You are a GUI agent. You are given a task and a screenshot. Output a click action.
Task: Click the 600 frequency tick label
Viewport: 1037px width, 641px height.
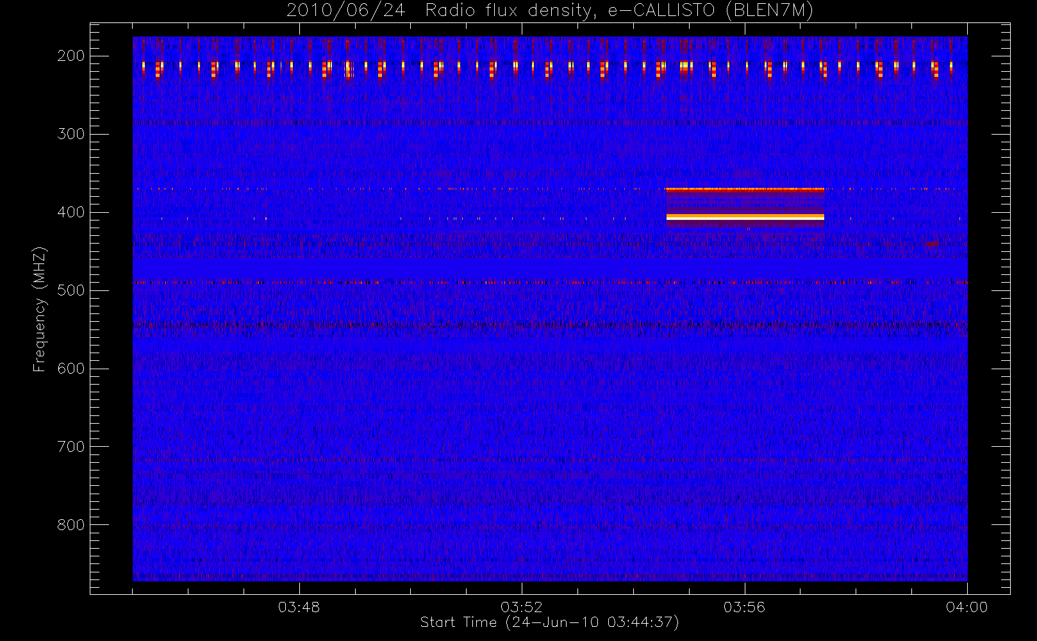pyautogui.click(x=71, y=369)
